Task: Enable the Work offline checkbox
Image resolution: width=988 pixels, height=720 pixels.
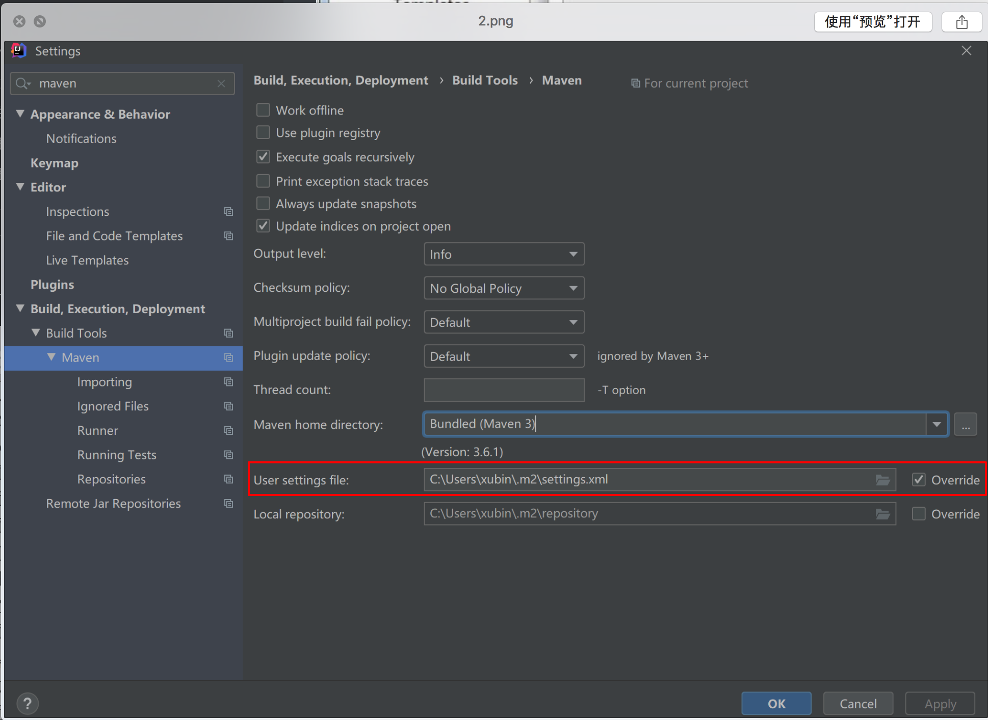Action: click(x=263, y=110)
